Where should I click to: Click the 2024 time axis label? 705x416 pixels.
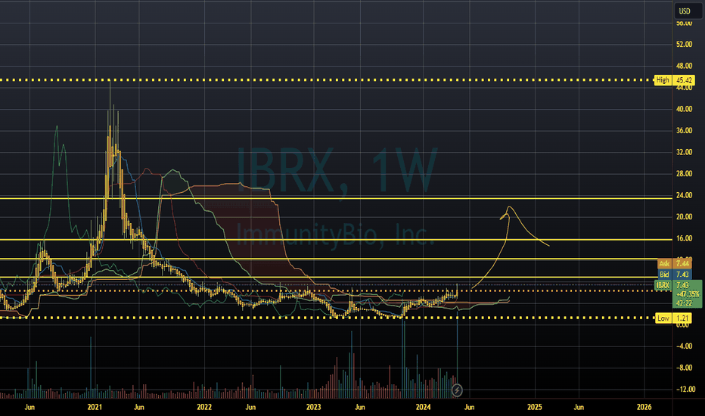click(x=423, y=407)
